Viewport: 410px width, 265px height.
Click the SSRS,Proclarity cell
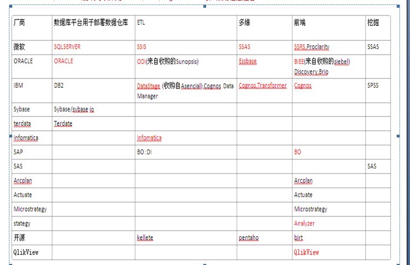[x=329, y=47]
